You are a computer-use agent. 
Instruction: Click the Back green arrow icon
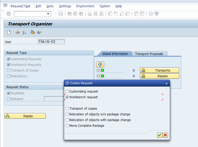(x=70, y=14)
